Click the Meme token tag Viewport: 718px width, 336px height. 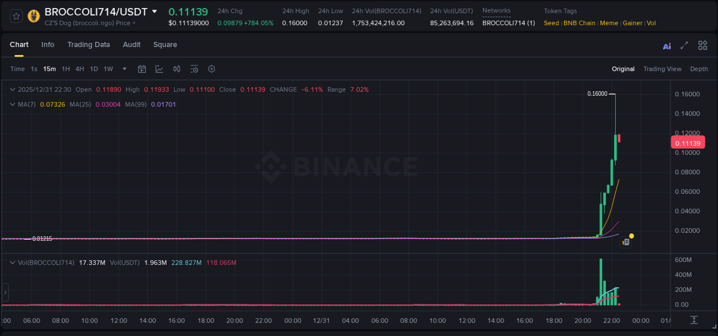click(609, 23)
